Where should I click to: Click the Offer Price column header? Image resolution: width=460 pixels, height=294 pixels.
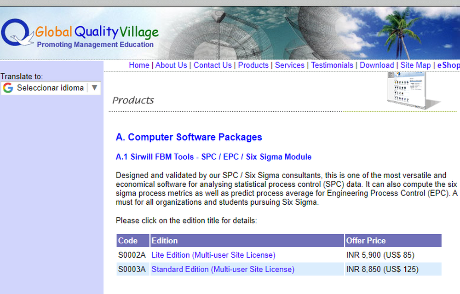click(x=366, y=241)
